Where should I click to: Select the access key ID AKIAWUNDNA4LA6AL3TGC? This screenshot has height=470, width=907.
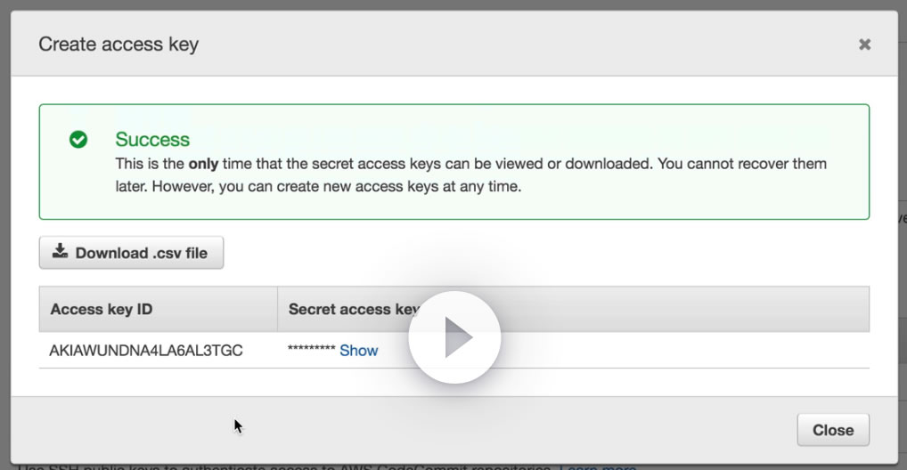146,351
